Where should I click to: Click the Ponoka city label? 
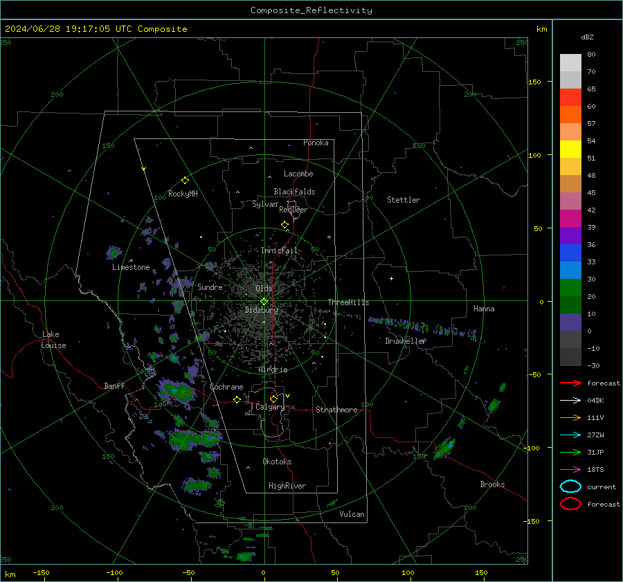click(316, 143)
